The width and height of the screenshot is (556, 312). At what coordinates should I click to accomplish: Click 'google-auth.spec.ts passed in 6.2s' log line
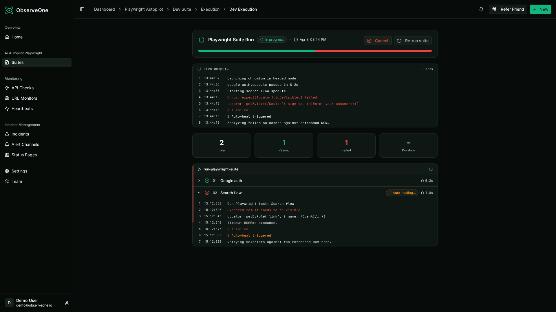click(263, 85)
